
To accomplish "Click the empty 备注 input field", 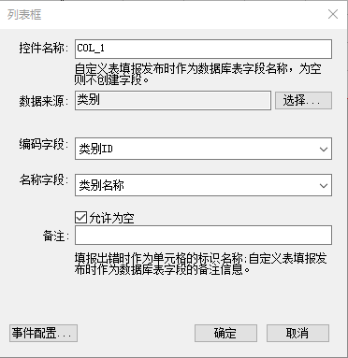I will [x=203, y=235].
